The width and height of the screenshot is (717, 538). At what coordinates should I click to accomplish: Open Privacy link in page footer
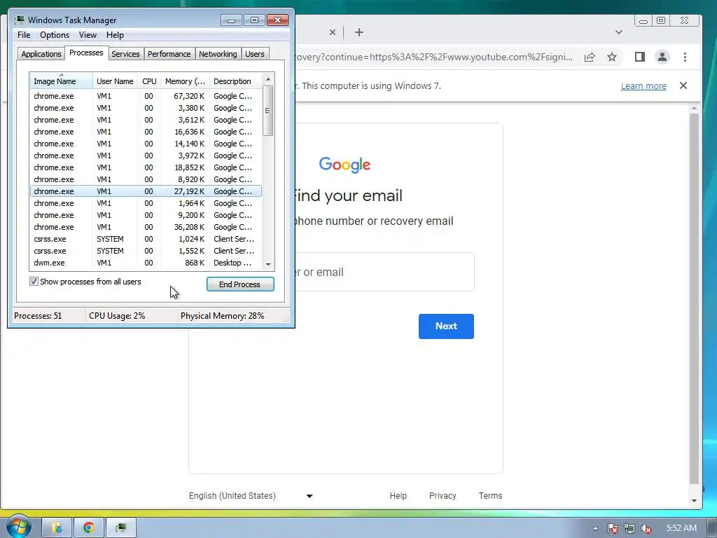pyautogui.click(x=443, y=495)
